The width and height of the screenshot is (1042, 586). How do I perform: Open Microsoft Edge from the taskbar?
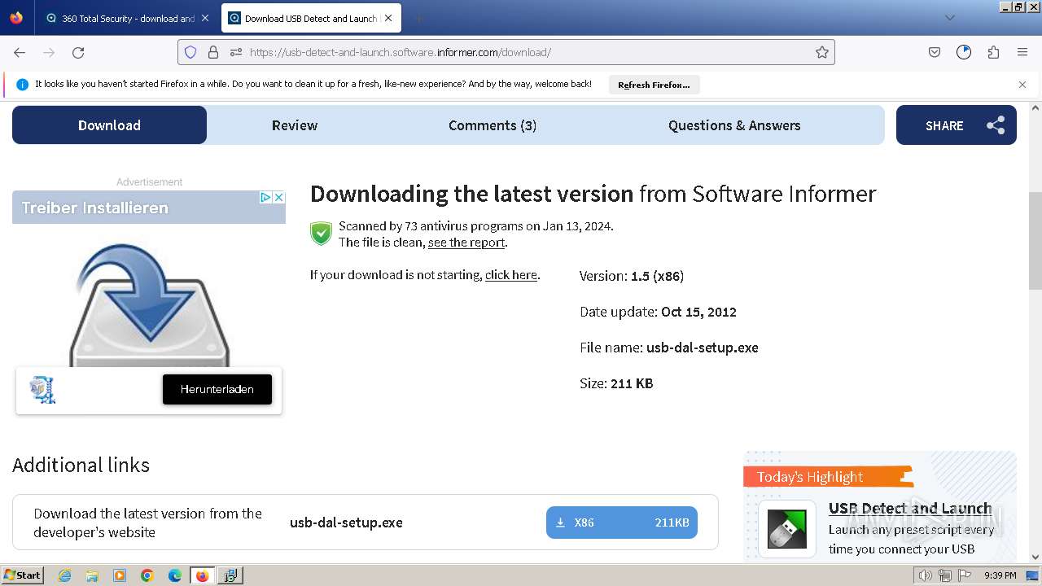(x=175, y=575)
